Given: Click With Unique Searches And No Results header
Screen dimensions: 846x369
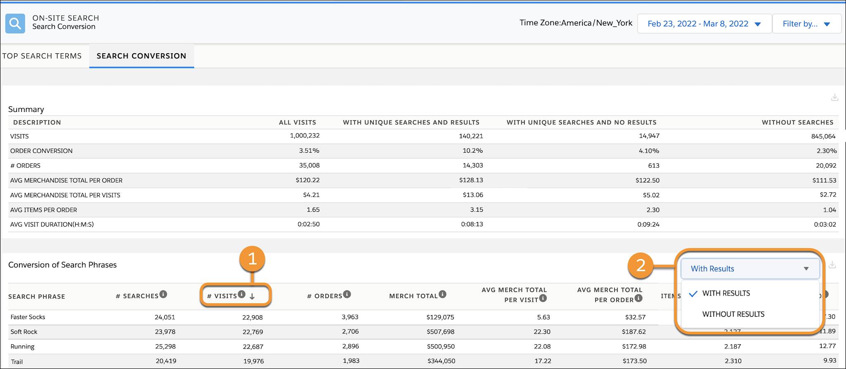Looking at the screenshot, I should [582, 123].
